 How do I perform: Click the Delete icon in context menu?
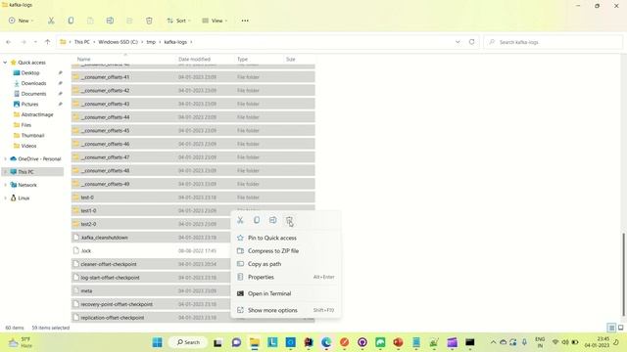(289, 220)
